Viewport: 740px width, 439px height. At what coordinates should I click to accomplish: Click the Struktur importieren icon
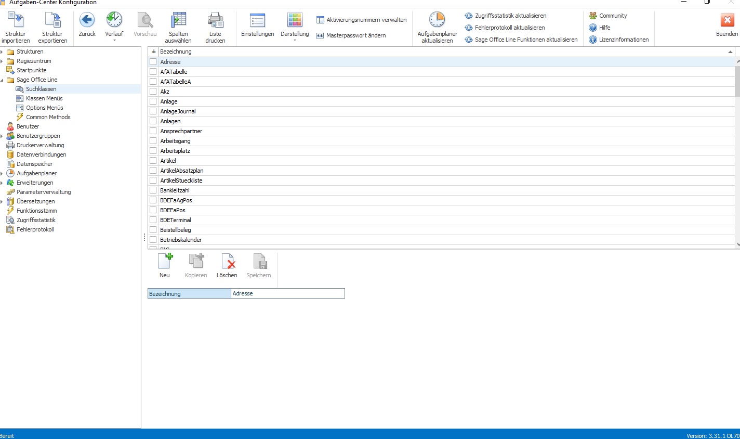16,20
